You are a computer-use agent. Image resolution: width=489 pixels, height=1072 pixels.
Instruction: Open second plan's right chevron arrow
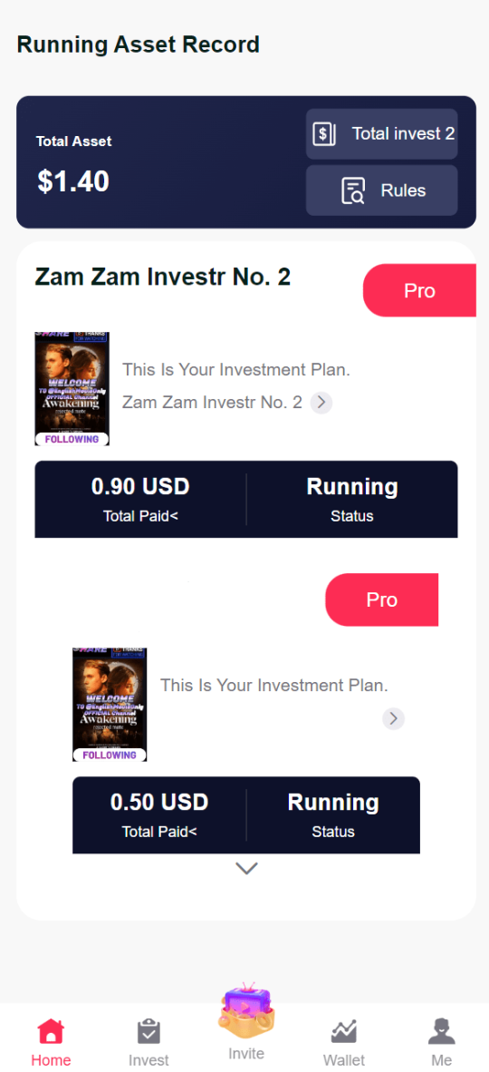point(393,718)
